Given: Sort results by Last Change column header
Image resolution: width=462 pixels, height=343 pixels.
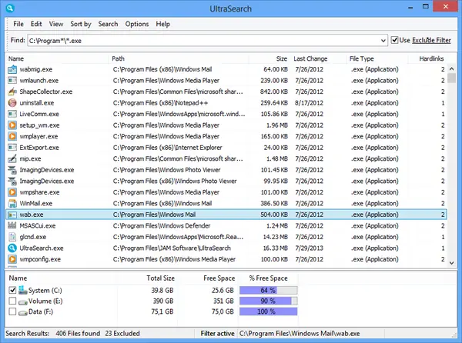Looking at the screenshot, I should (x=310, y=58).
